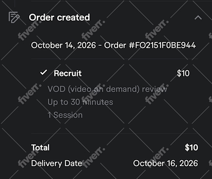Click the order document pencil icon
Image resolution: width=212 pixels, height=179 pixels.
coord(14,17)
